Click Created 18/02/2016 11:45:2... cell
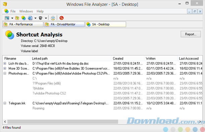Image resolution: width=205 pixels, height=132 pixels. pos(128,69)
